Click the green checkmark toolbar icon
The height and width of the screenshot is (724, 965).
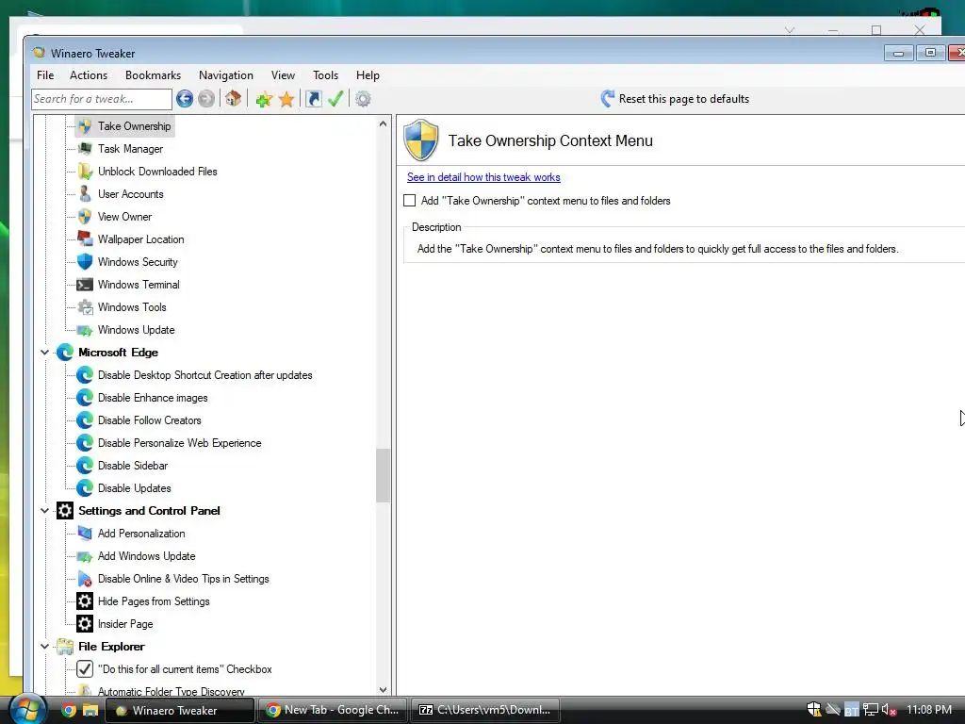click(x=335, y=98)
